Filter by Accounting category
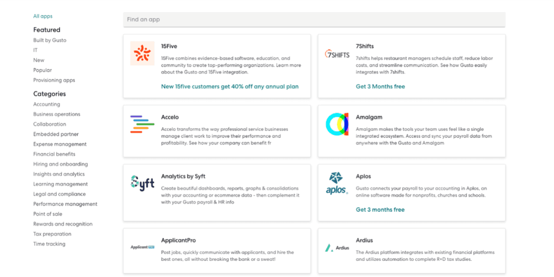554x277 pixels. click(47, 104)
